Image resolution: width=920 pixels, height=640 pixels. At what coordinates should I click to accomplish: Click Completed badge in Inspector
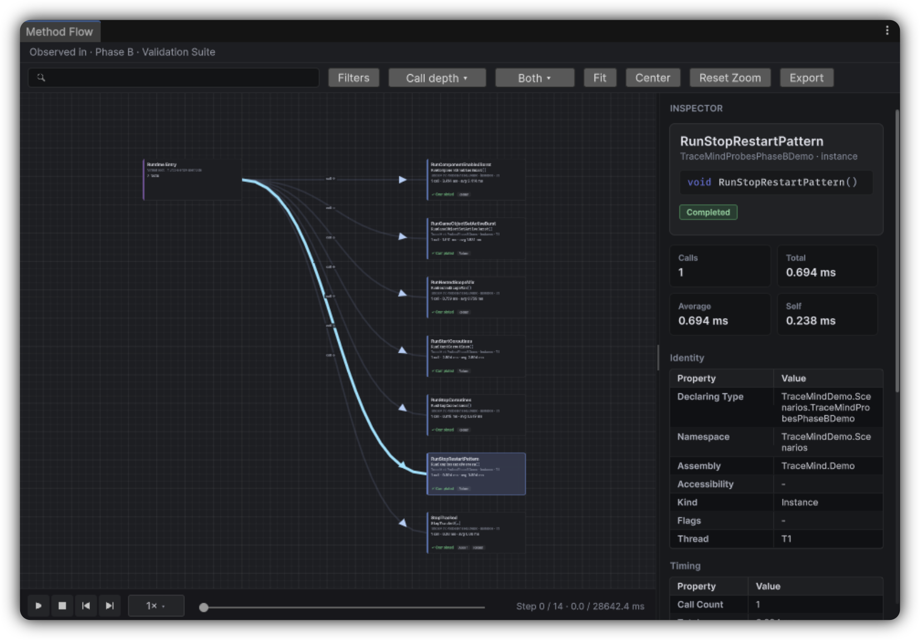708,212
